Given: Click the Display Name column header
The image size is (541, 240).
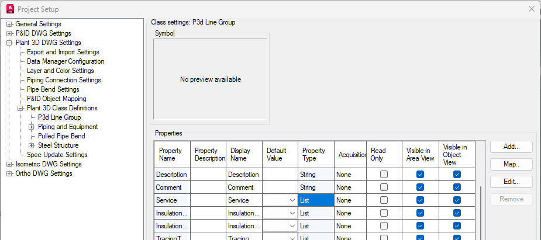Looking at the screenshot, I should (x=244, y=154).
